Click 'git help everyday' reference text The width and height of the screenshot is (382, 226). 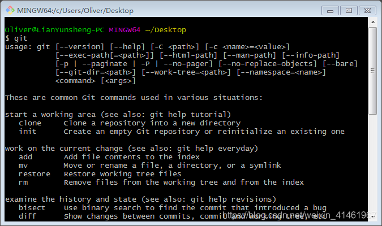point(216,149)
